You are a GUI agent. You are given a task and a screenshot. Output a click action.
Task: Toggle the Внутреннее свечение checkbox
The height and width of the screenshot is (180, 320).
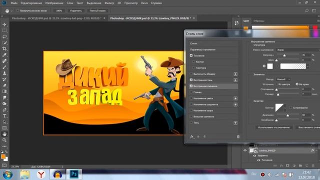pyautogui.click(x=191, y=86)
